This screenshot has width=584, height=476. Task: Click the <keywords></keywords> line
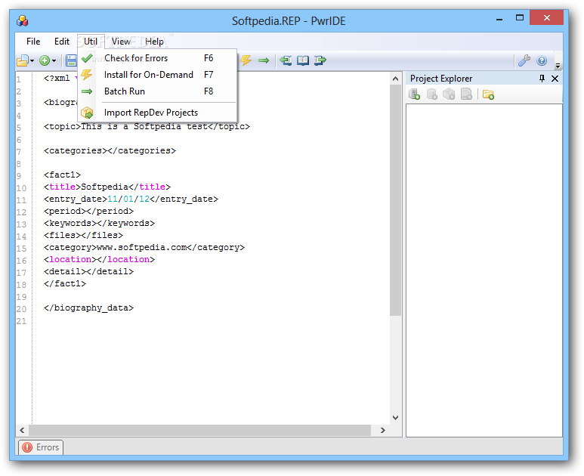point(99,223)
